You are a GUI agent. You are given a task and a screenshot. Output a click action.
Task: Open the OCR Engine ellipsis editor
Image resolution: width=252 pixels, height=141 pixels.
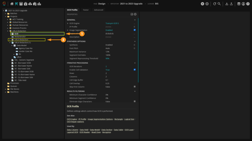135,23
